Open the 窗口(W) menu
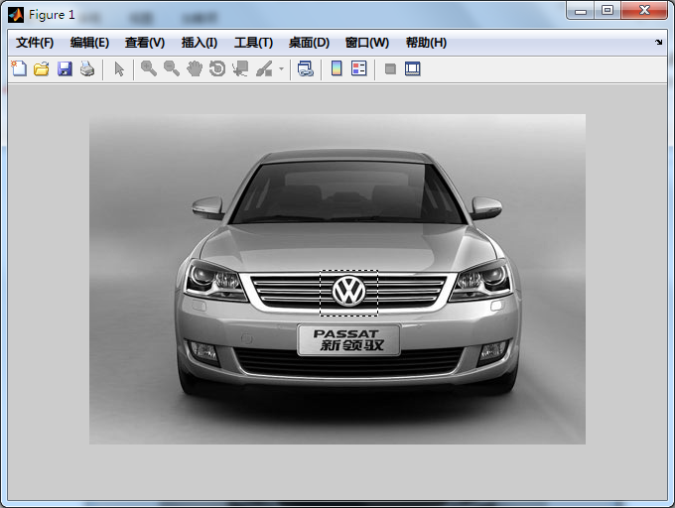675x508 pixels. [x=367, y=43]
